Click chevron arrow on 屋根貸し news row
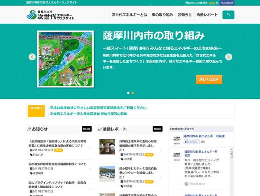The height and width of the screenshot is (196, 260). (90, 148)
